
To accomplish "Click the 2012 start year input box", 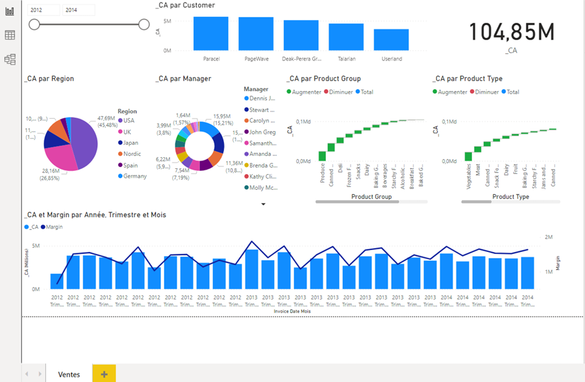I will pos(44,10).
